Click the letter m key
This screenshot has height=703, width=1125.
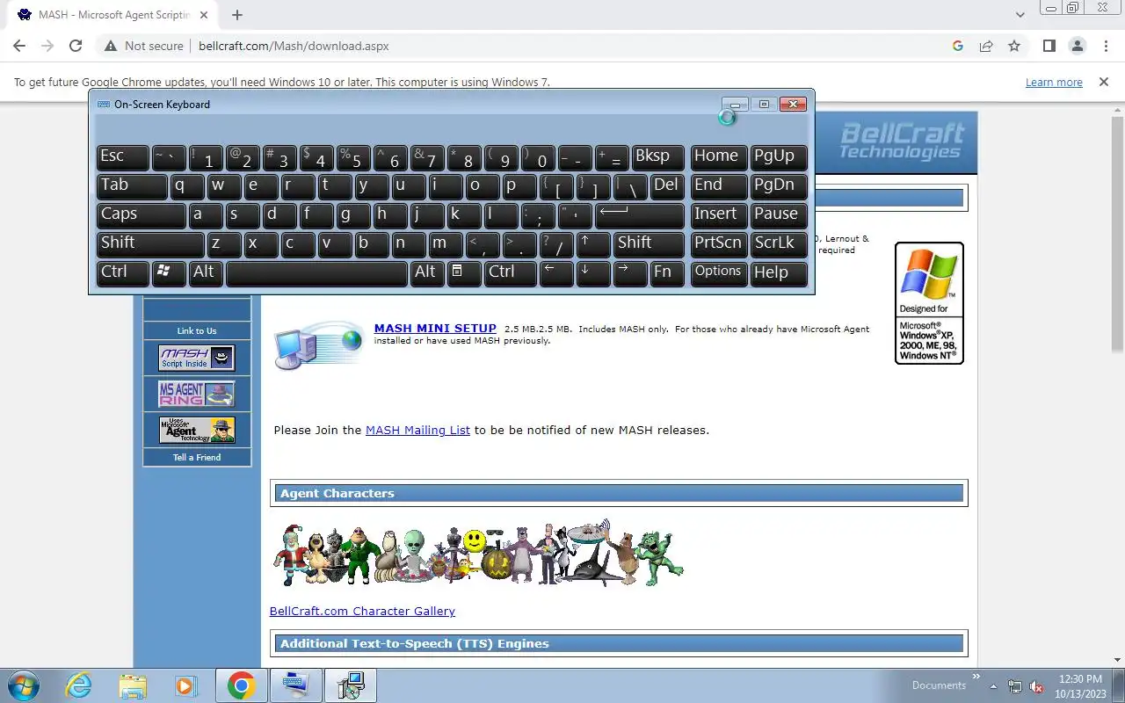[446, 244]
